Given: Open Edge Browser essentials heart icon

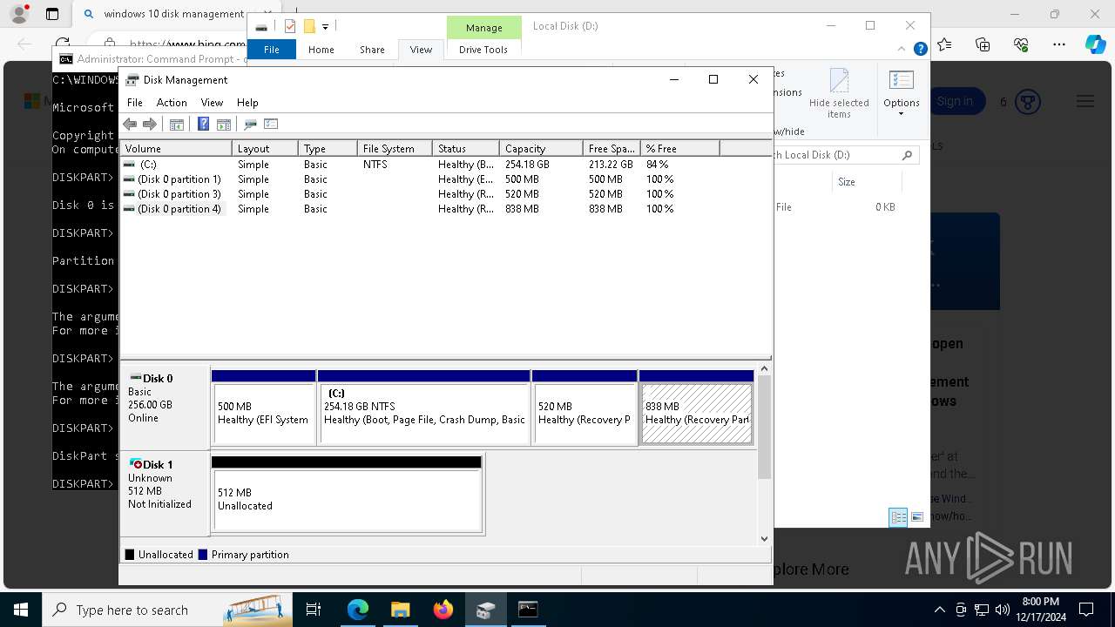Looking at the screenshot, I should tap(1021, 44).
